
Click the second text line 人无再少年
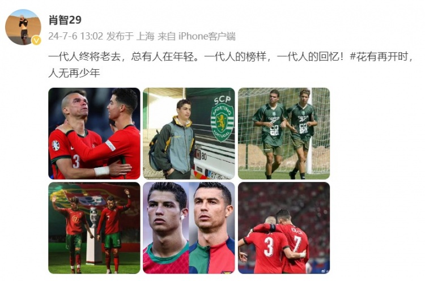coord(74,73)
